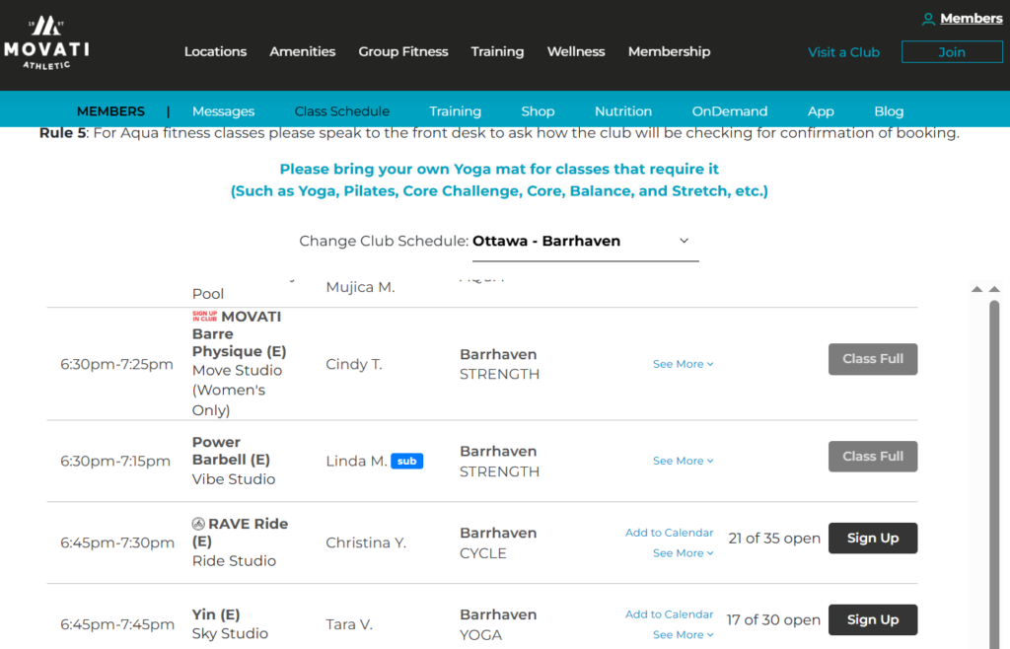Image resolution: width=1010 pixels, height=649 pixels.
Task: Click the Barrhaven YOGA category cell
Action: 498,624
